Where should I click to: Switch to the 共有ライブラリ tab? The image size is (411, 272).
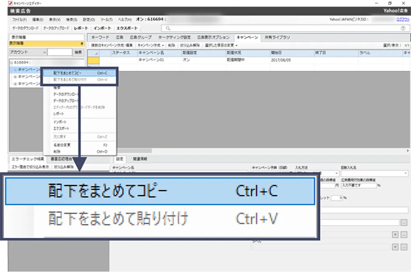(x=277, y=37)
